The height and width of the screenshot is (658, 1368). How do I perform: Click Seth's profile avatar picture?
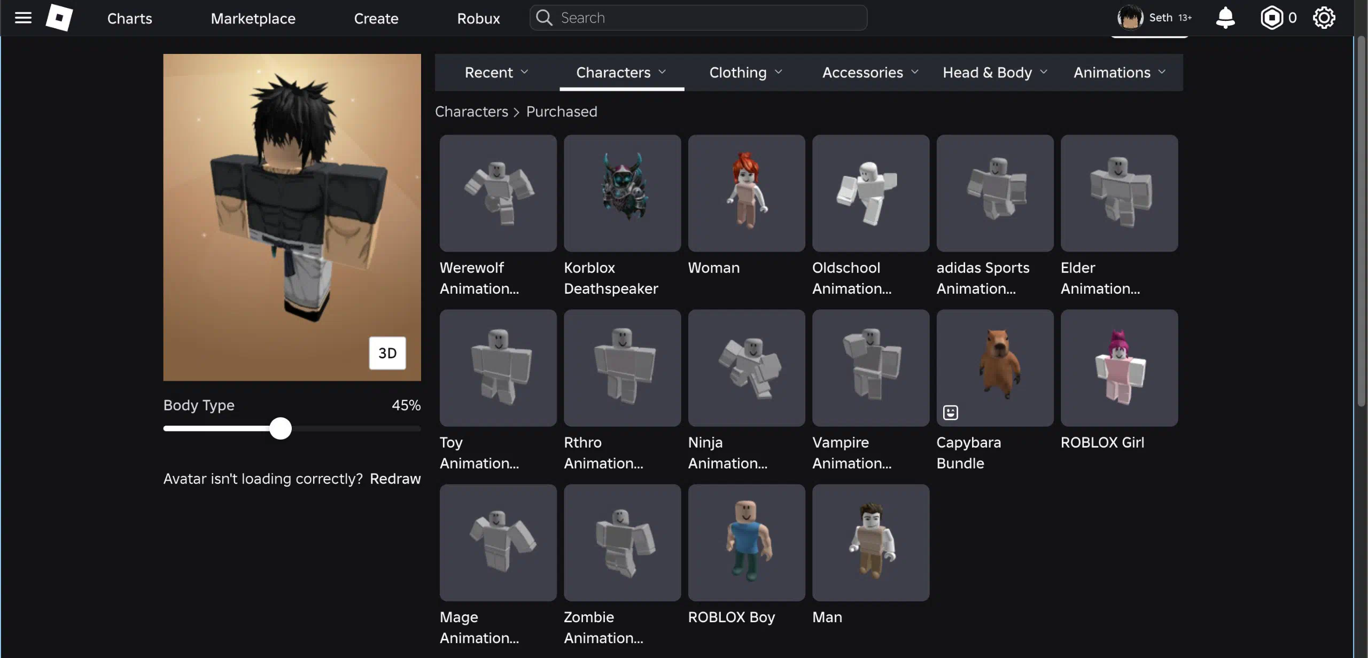point(1130,18)
